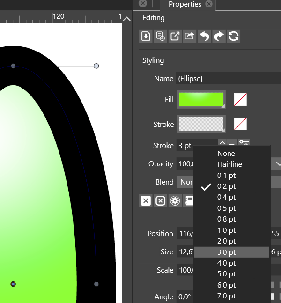Close the Properties tab

(x=209, y=4)
